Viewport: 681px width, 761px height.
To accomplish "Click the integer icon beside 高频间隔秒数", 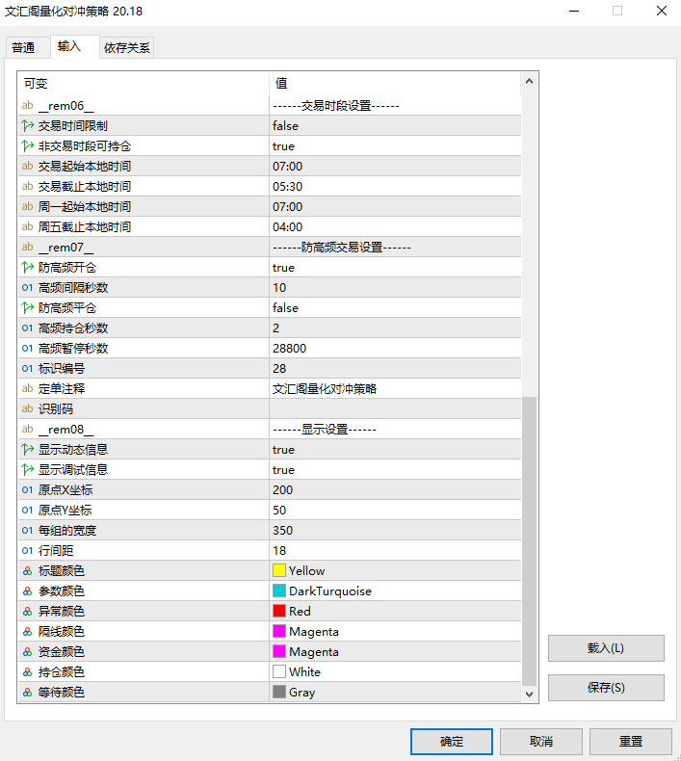I will click(27, 288).
